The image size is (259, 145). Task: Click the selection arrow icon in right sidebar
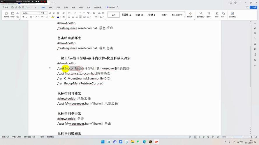point(255,33)
